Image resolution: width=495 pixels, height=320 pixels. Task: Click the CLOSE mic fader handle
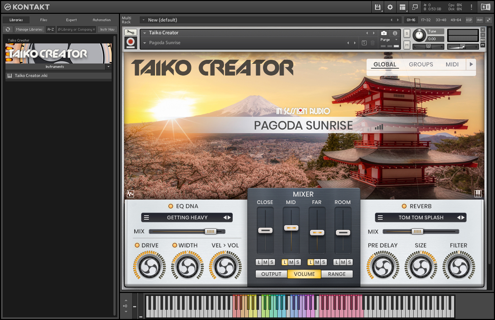tap(265, 231)
